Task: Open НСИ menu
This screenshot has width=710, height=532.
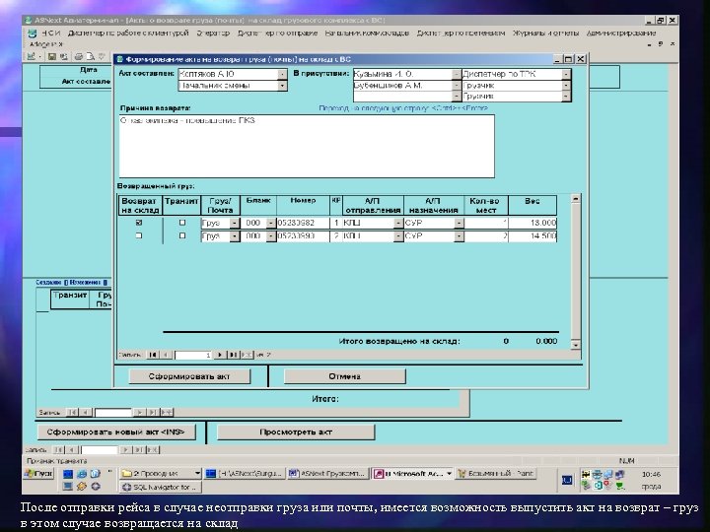Action: [x=50, y=33]
